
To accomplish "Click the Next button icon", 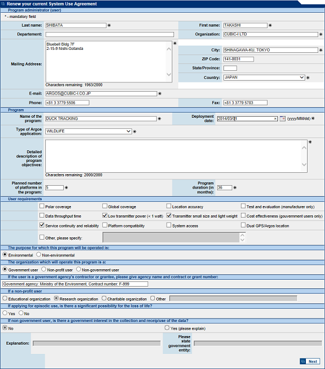I will pos(303,361).
